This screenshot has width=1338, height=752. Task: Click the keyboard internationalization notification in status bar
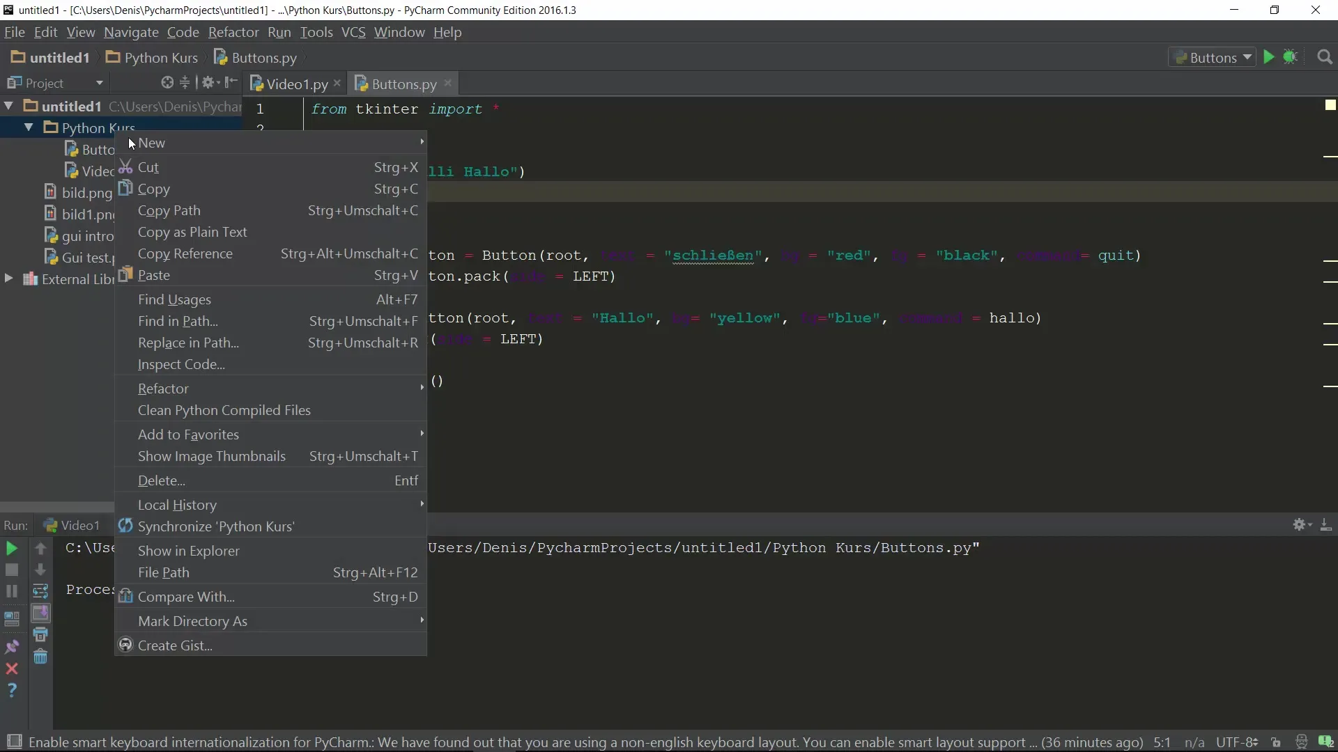tap(585, 742)
